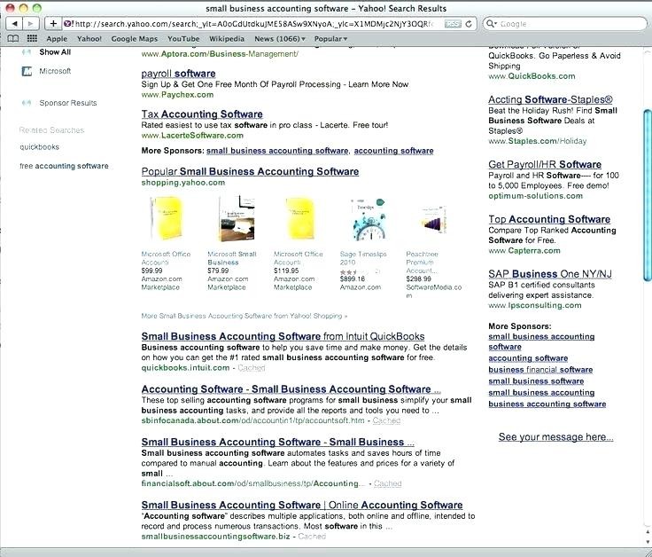The height and width of the screenshot is (557, 652).
Task: Click the browser forward arrow button
Action: 30,23
